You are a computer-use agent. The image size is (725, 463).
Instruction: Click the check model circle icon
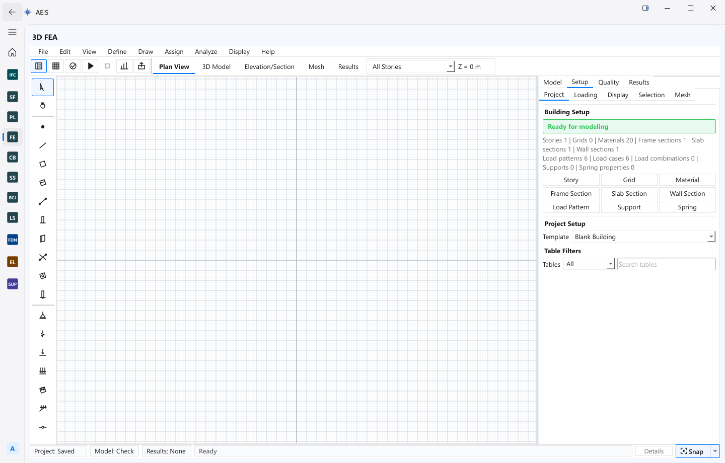click(x=73, y=66)
